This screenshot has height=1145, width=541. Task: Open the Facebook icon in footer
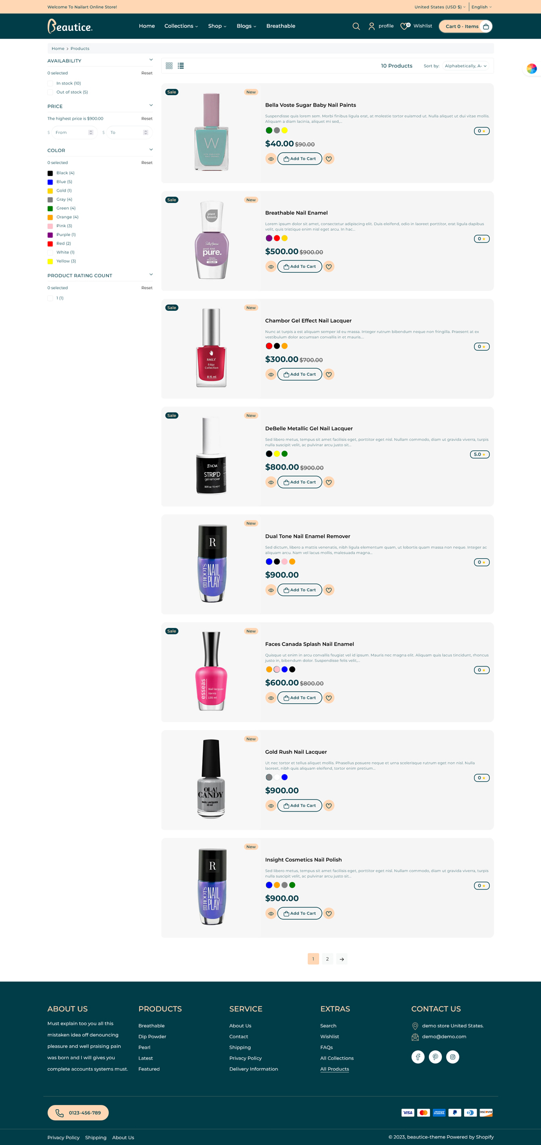tap(418, 1057)
